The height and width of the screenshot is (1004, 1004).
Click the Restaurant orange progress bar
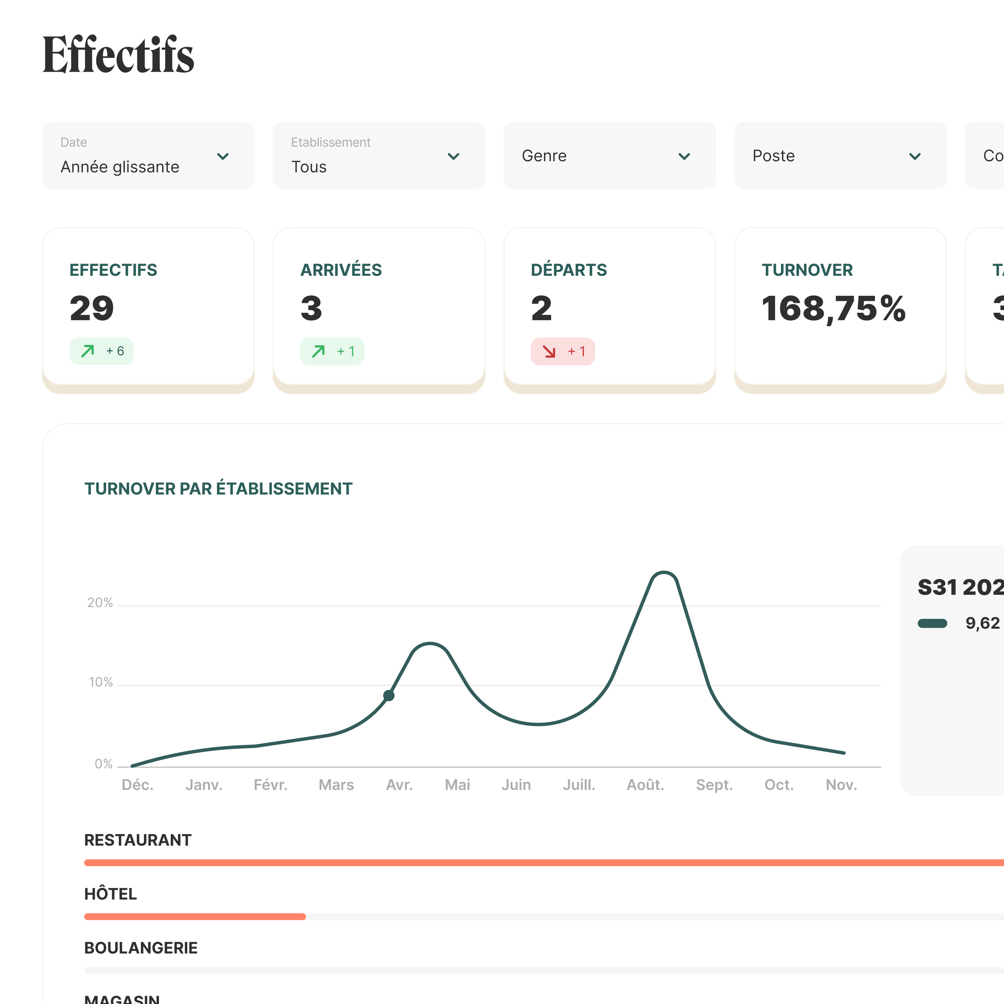point(520,863)
